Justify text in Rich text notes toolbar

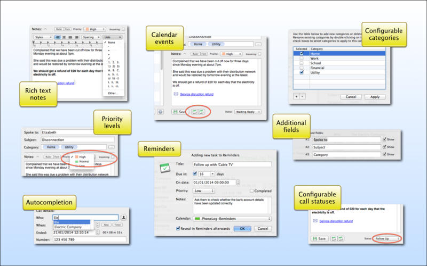pyautogui.click(x=70, y=37)
